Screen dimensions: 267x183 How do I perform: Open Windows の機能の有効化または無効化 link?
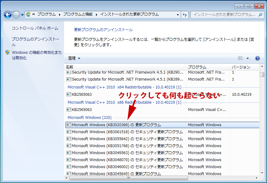37,55
